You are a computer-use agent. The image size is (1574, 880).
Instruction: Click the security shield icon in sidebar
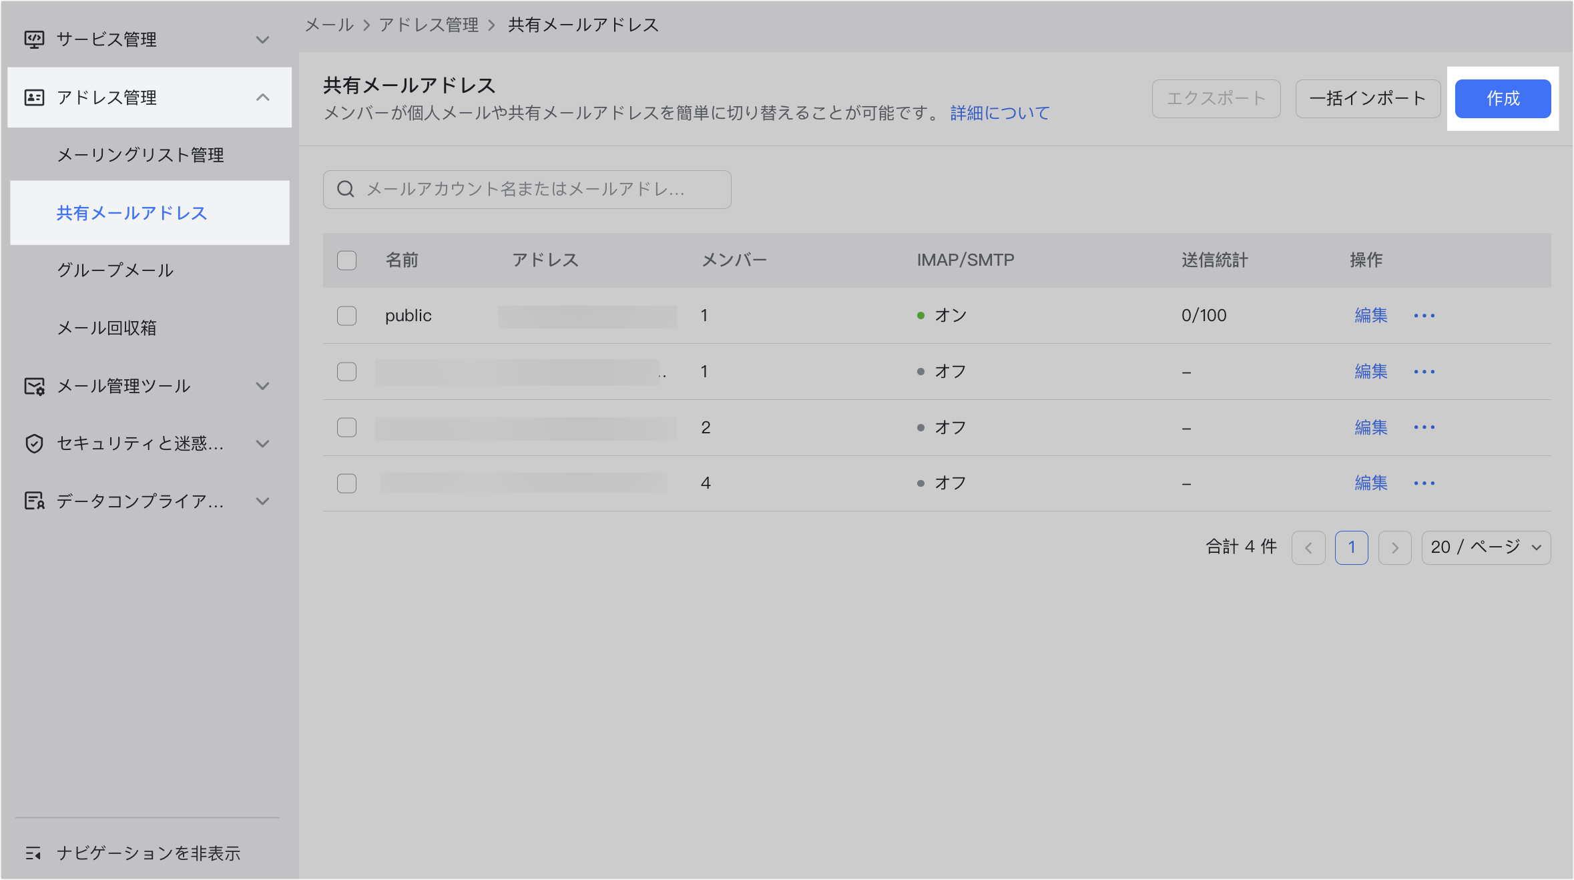pyautogui.click(x=34, y=443)
